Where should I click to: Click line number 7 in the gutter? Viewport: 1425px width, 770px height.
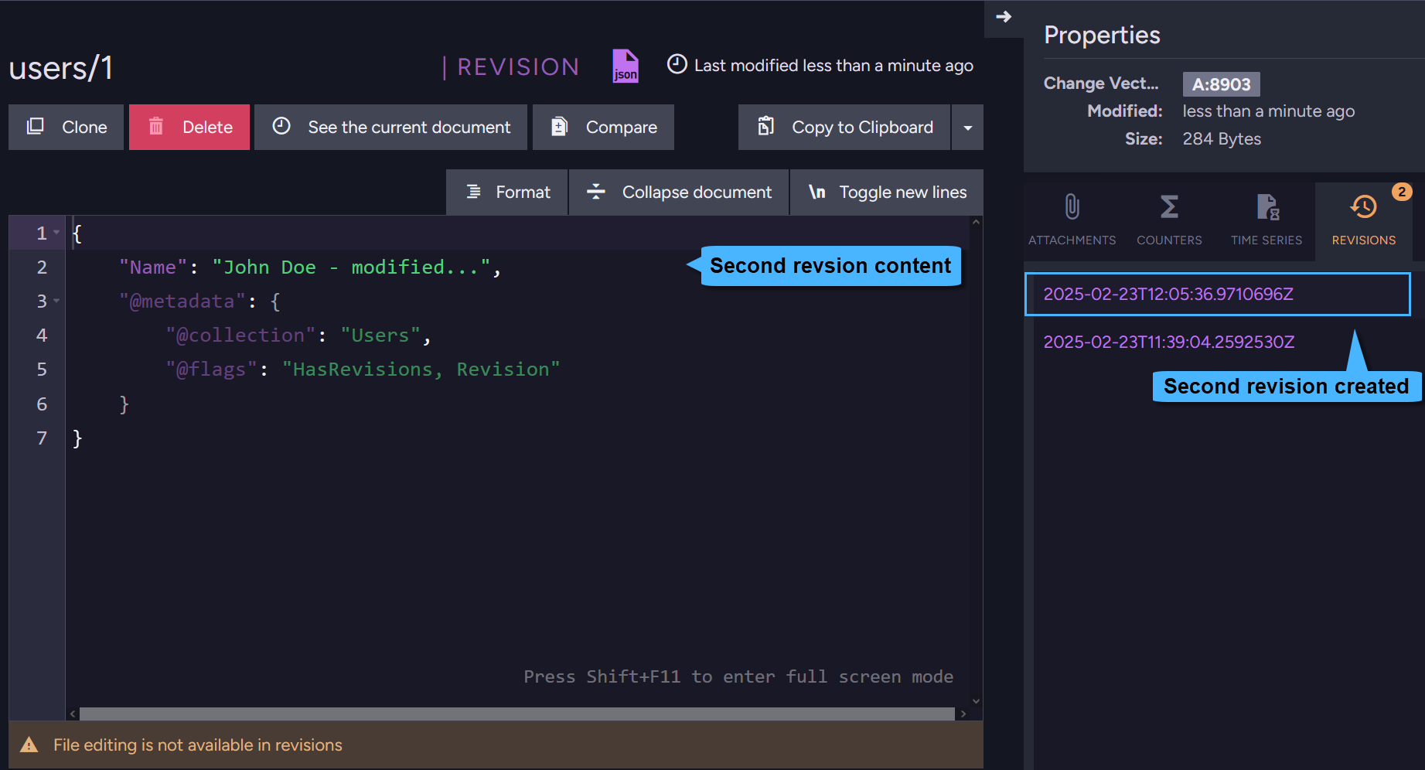42,438
